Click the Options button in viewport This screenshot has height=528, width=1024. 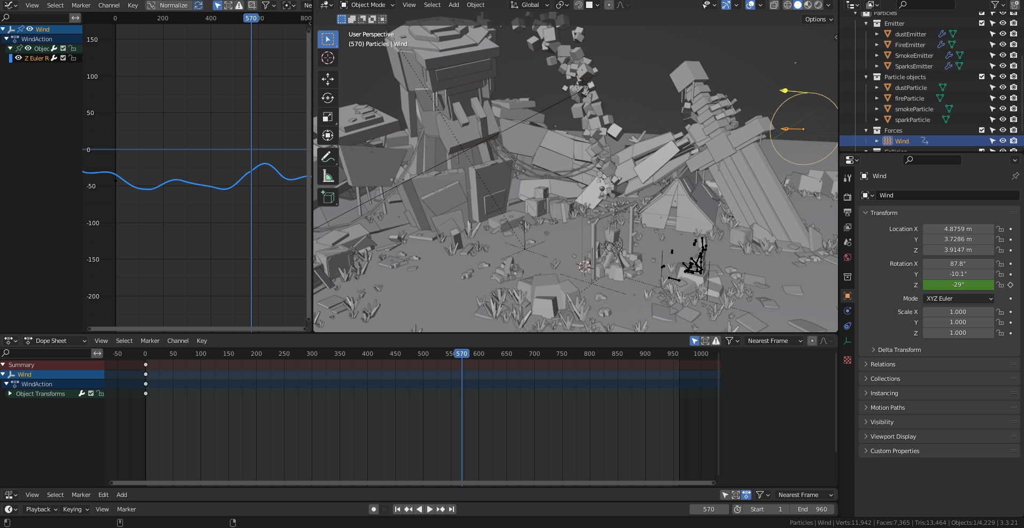tap(818, 19)
